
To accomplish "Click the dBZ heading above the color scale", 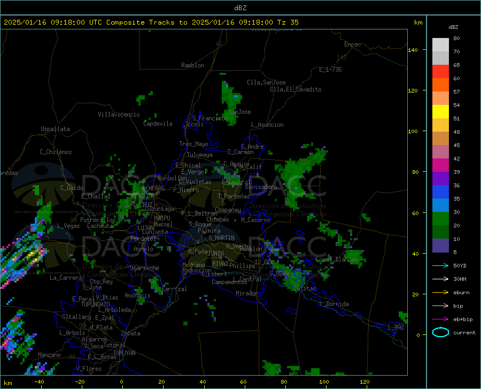I will [453, 27].
